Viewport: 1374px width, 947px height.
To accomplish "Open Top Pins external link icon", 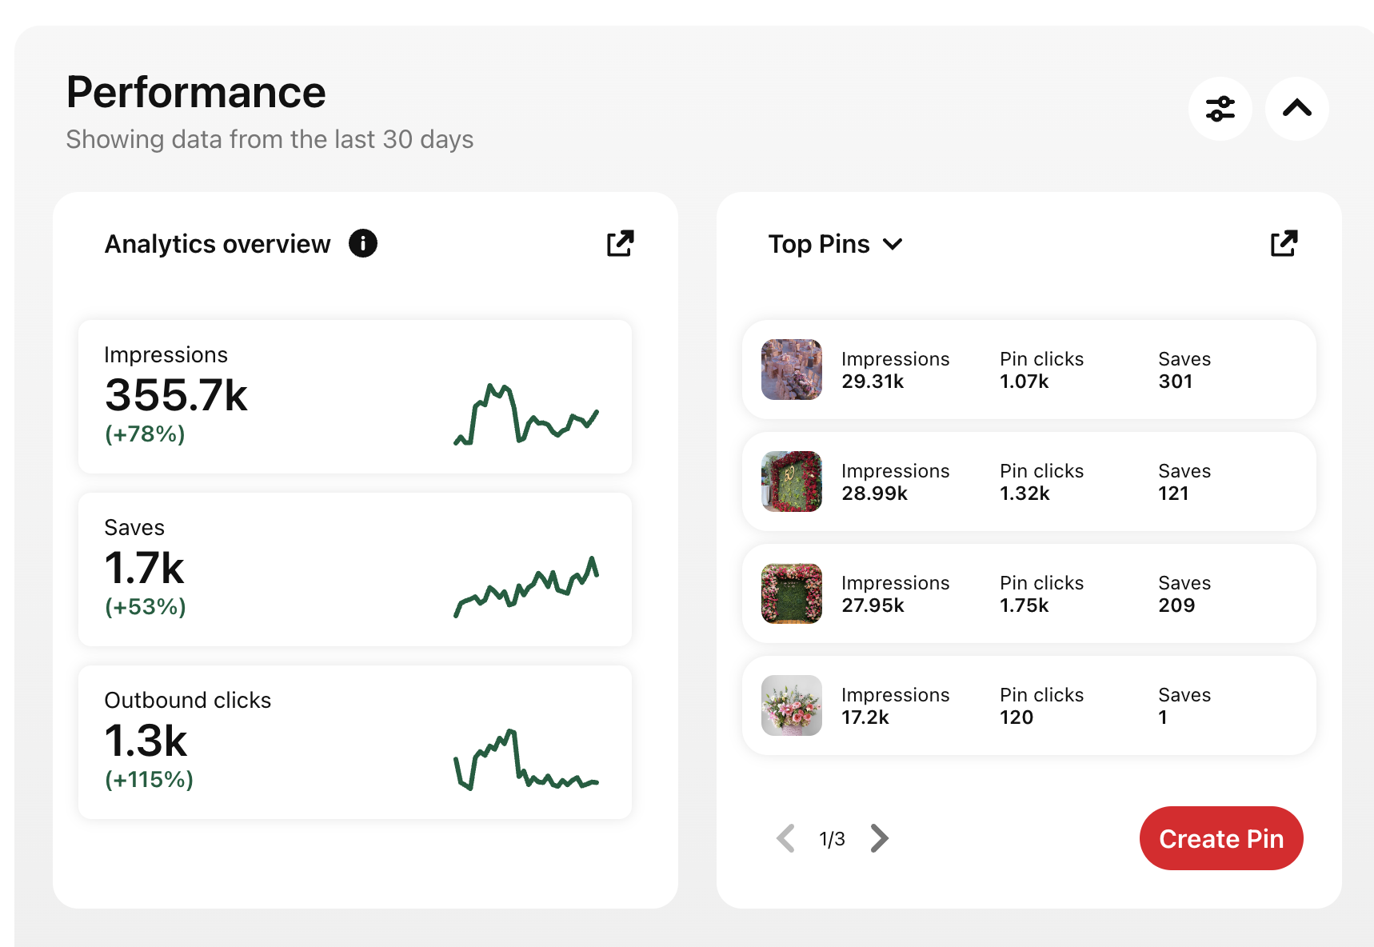I will 1284,243.
